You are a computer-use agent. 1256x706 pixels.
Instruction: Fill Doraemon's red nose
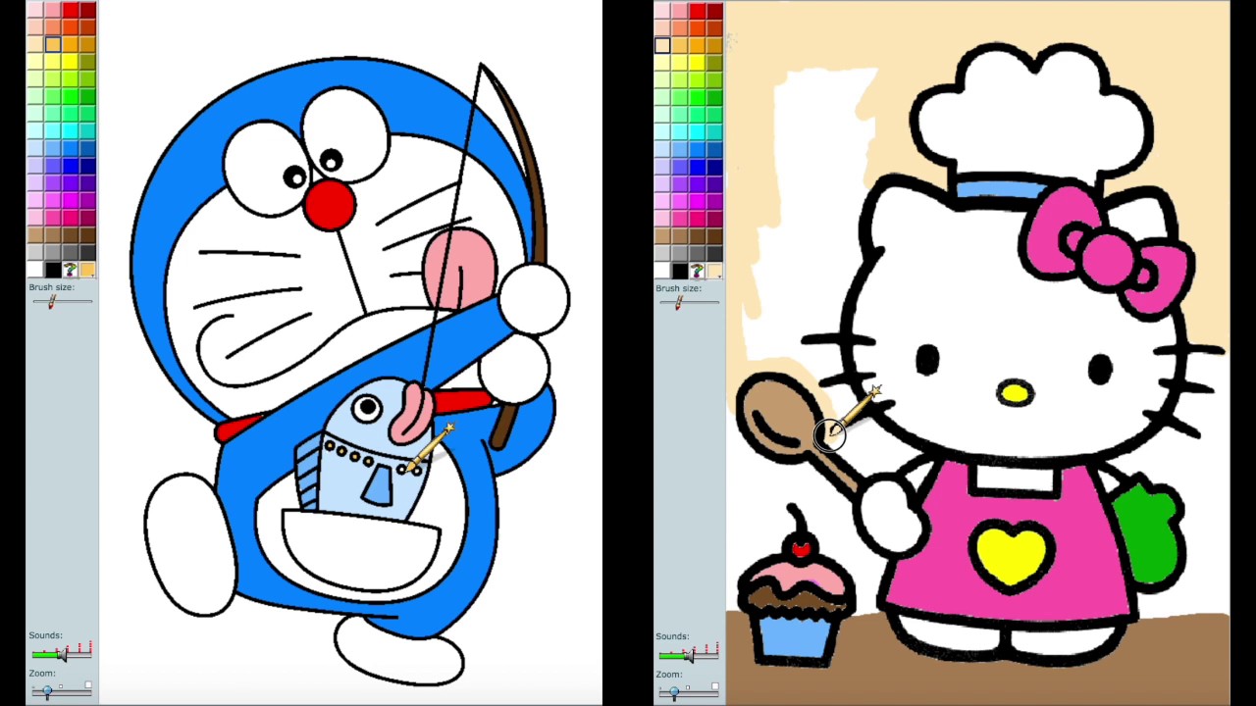(x=329, y=205)
